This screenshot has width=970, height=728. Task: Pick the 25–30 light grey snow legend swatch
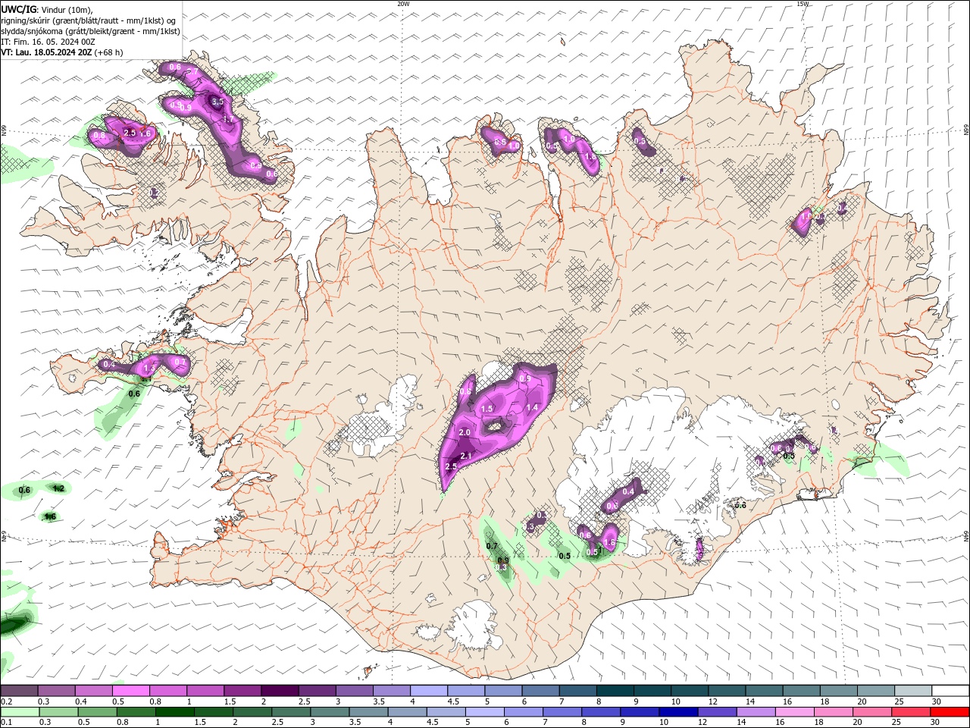(x=913, y=691)
